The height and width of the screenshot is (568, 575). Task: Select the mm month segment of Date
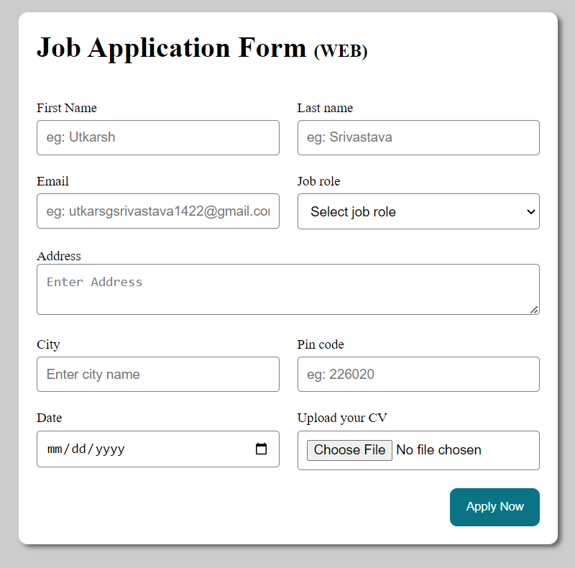click(55, 449)
